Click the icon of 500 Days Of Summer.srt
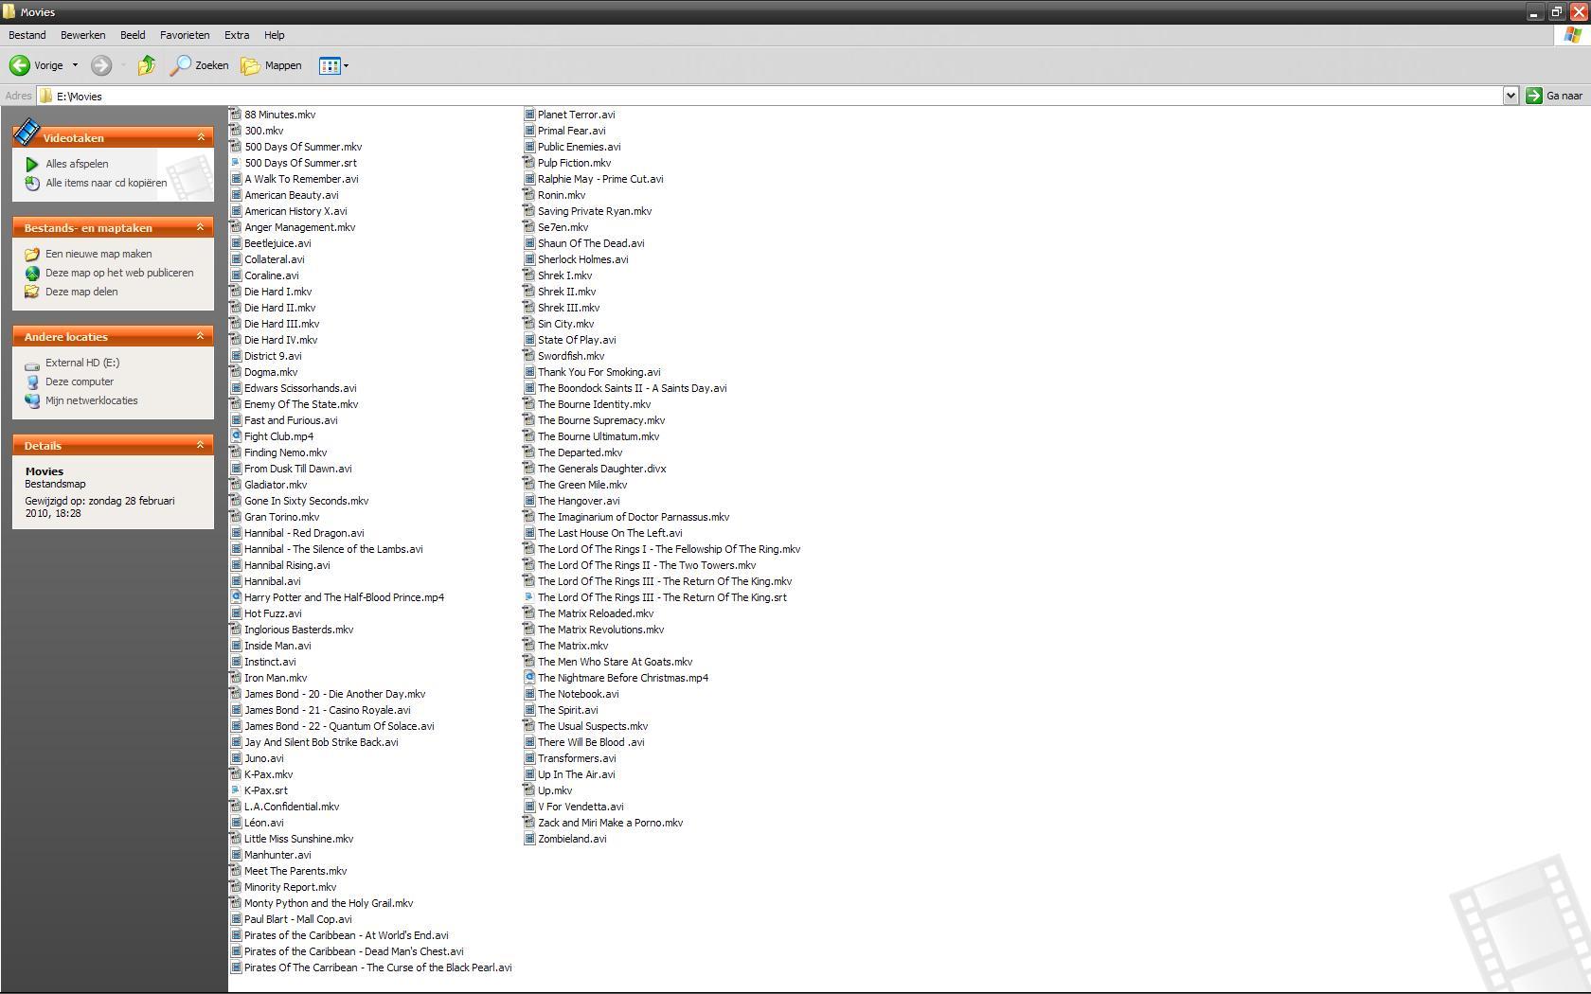This screenshot has width=1591, height=994. (x=236, y=163)
